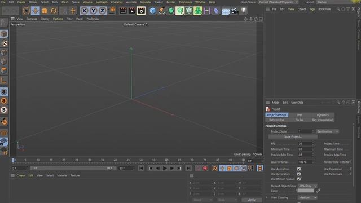
Task: Toggle Y axis lock
Action: coord(94,11)
